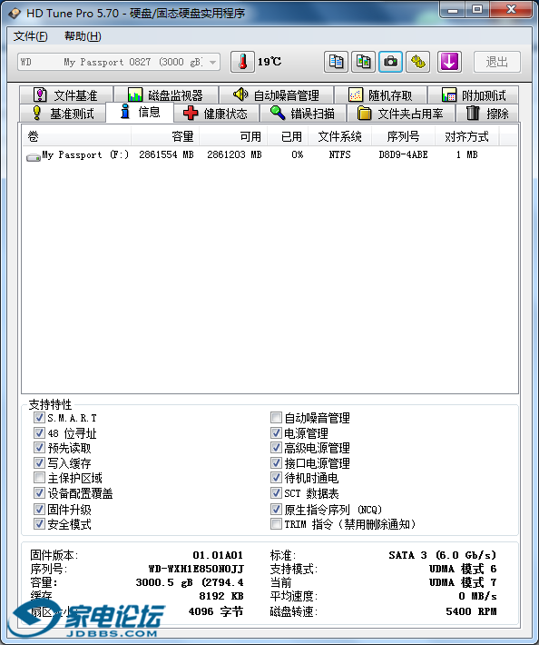Image resolution: width=539 pixels, height=645 pixels.
Task: Switch to the 基准测试 tab
Action: pyautogui.click(x=63, y=114)
